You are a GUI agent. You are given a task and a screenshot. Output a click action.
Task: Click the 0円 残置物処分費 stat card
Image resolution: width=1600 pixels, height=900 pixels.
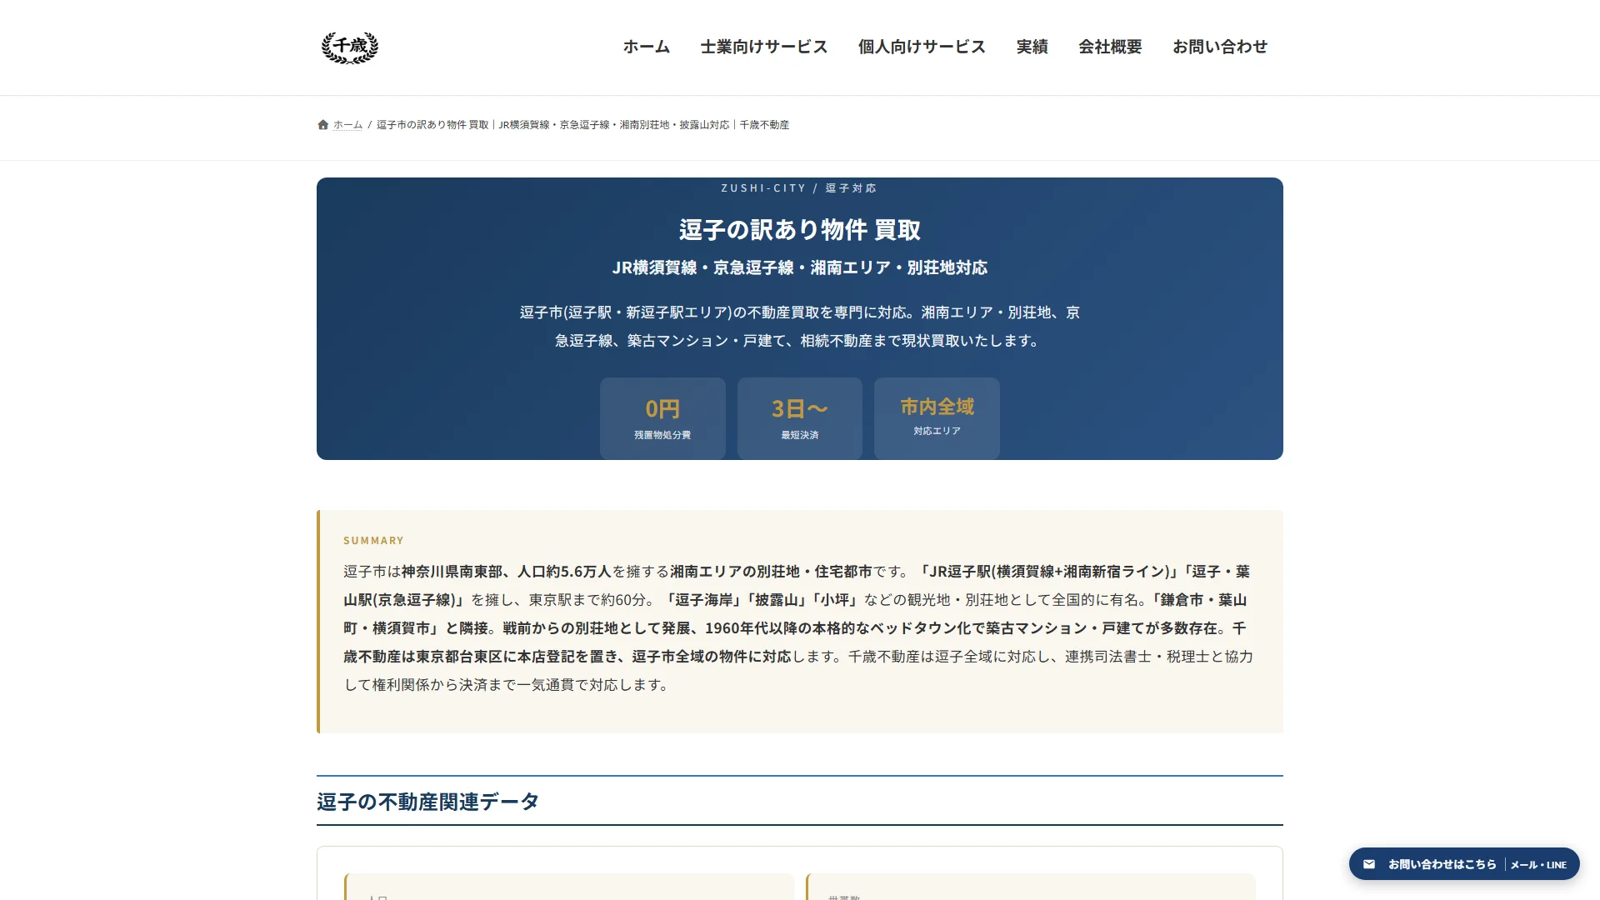(662, 418)
